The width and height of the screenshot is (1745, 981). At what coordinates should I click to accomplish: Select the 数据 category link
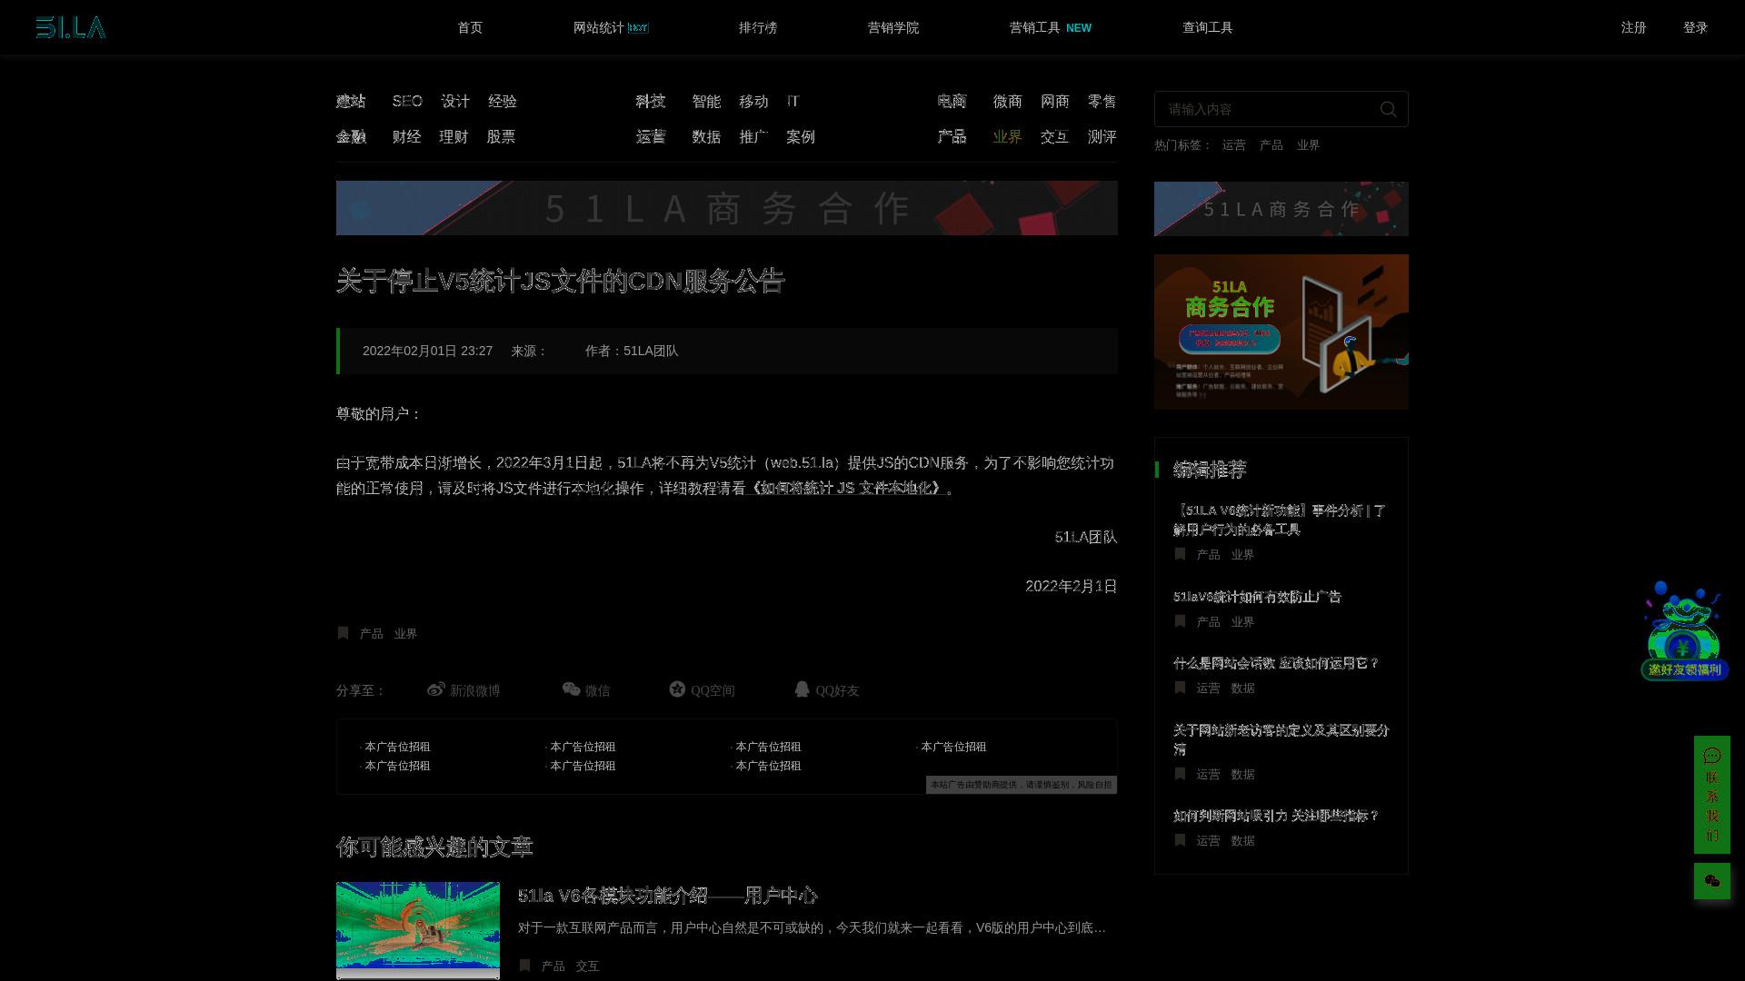[706, 136]
